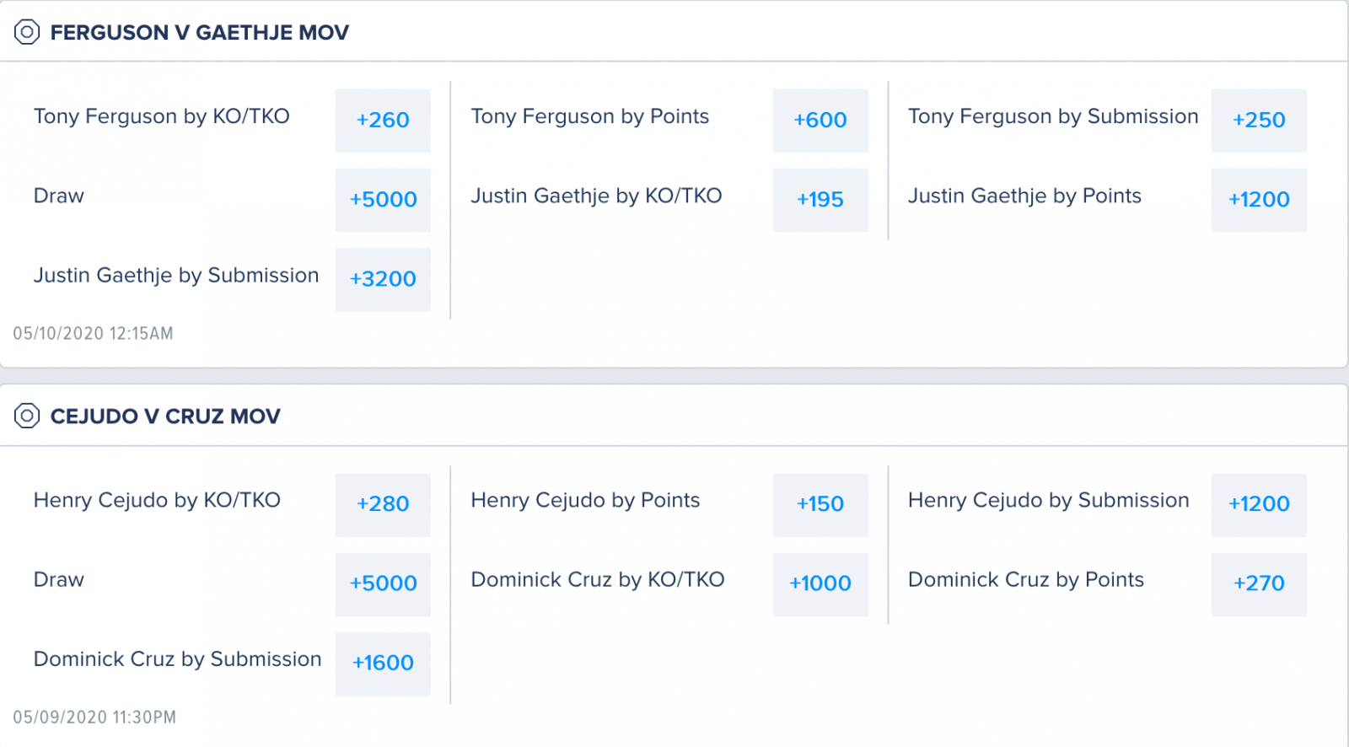Select Henry Cejudo by KO/TKO +280
Viewport: 1349px width, 747px height.
[383, 505]
